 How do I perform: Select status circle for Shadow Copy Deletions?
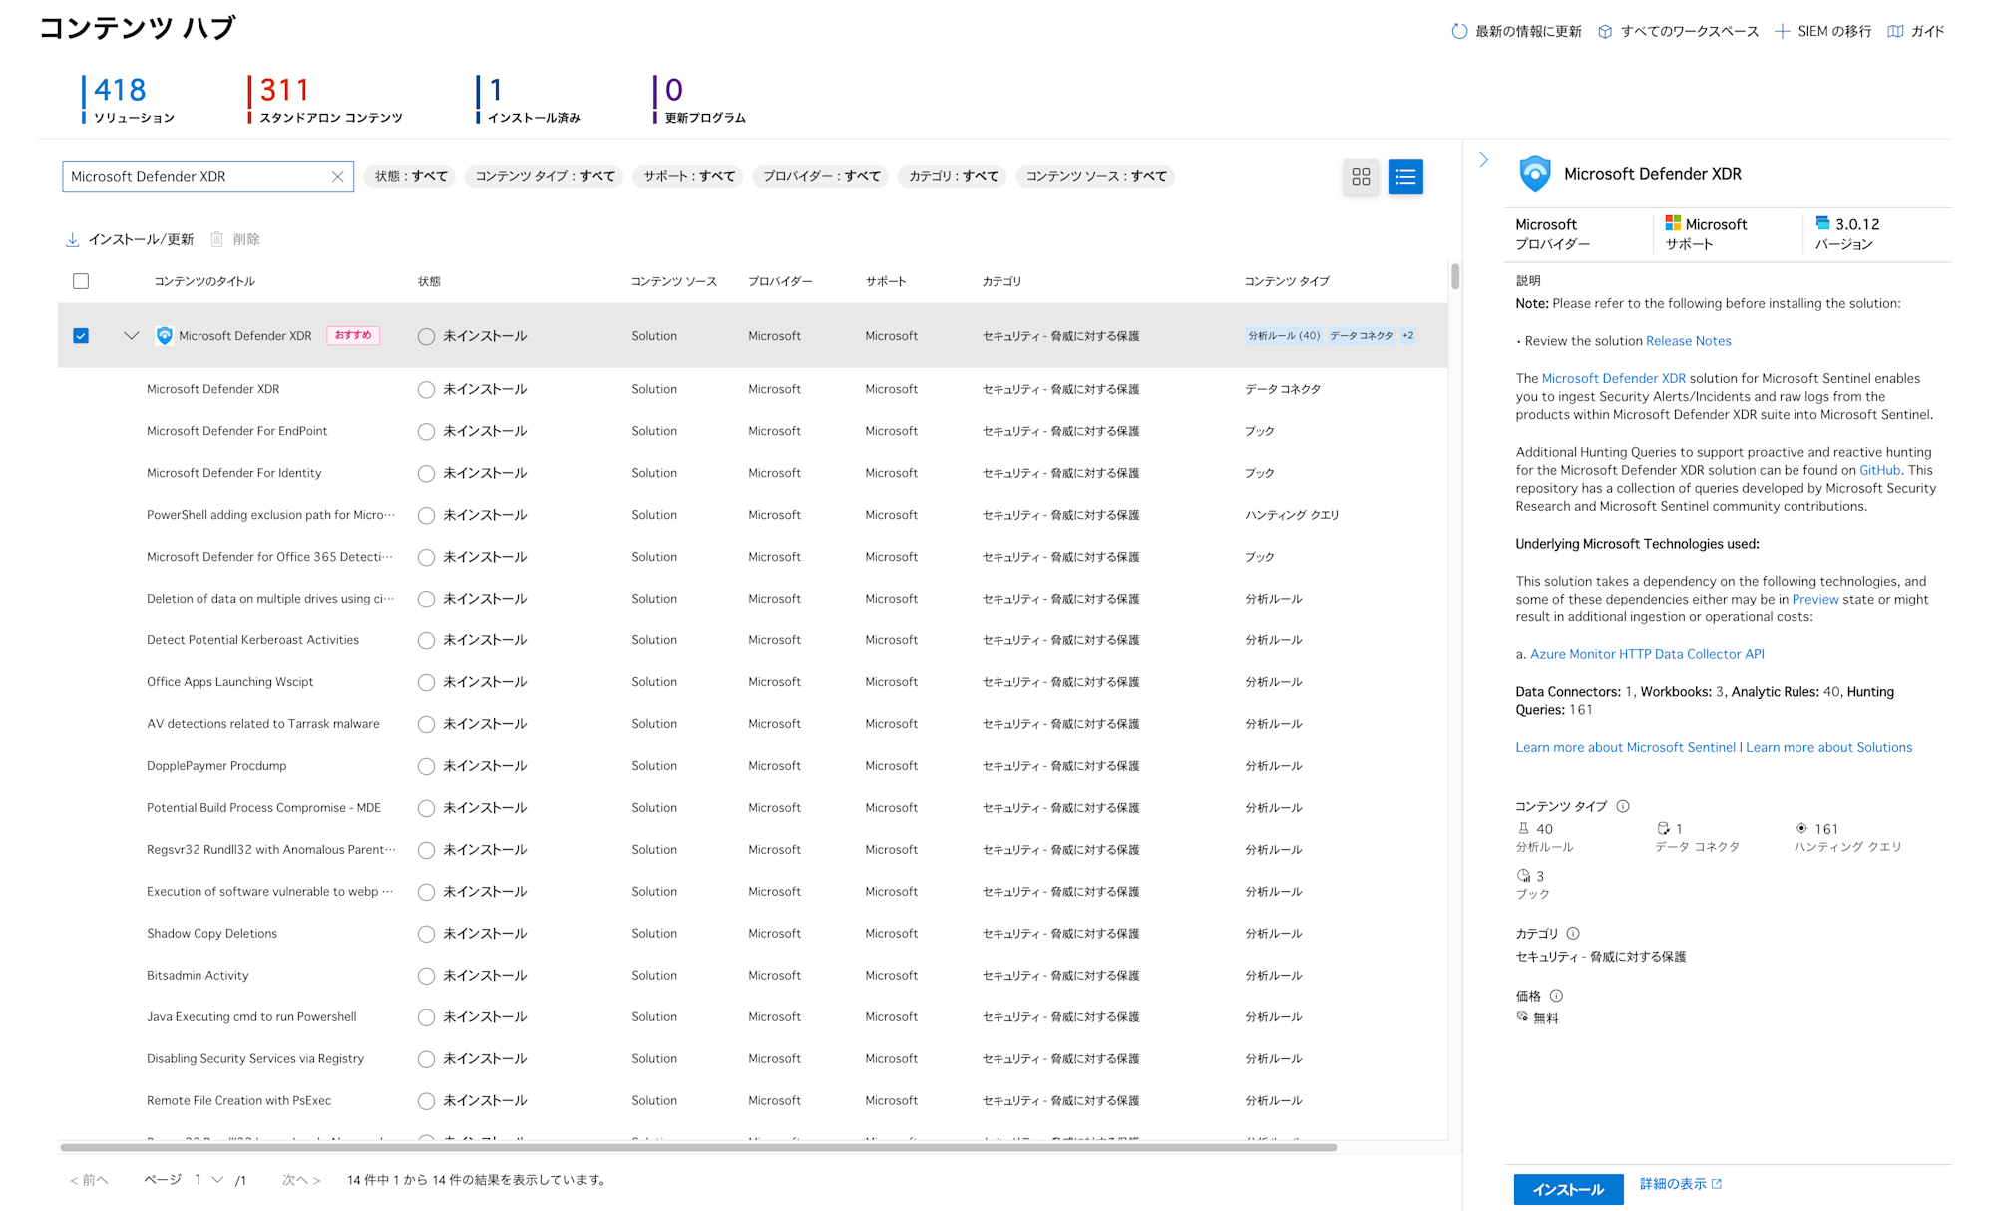click(426, 935)
